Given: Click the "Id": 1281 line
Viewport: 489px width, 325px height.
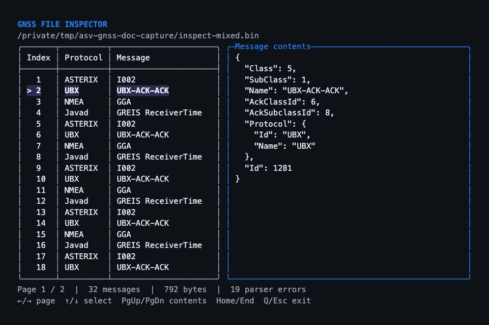Looking at the screenshot, I should (268, 168).
